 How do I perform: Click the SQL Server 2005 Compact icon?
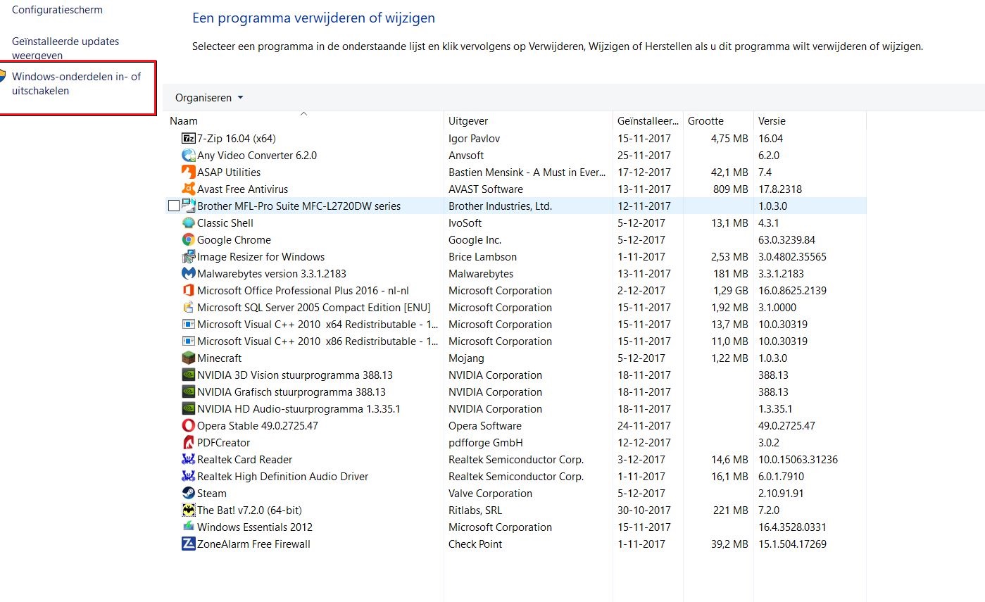(189, 308)
